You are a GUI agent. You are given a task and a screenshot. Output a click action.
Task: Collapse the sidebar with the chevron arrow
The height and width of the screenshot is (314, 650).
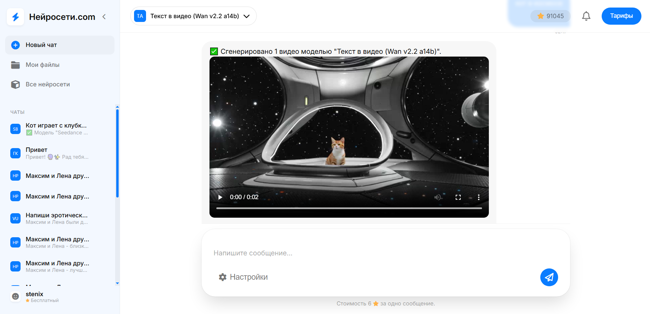click(104, 16)
